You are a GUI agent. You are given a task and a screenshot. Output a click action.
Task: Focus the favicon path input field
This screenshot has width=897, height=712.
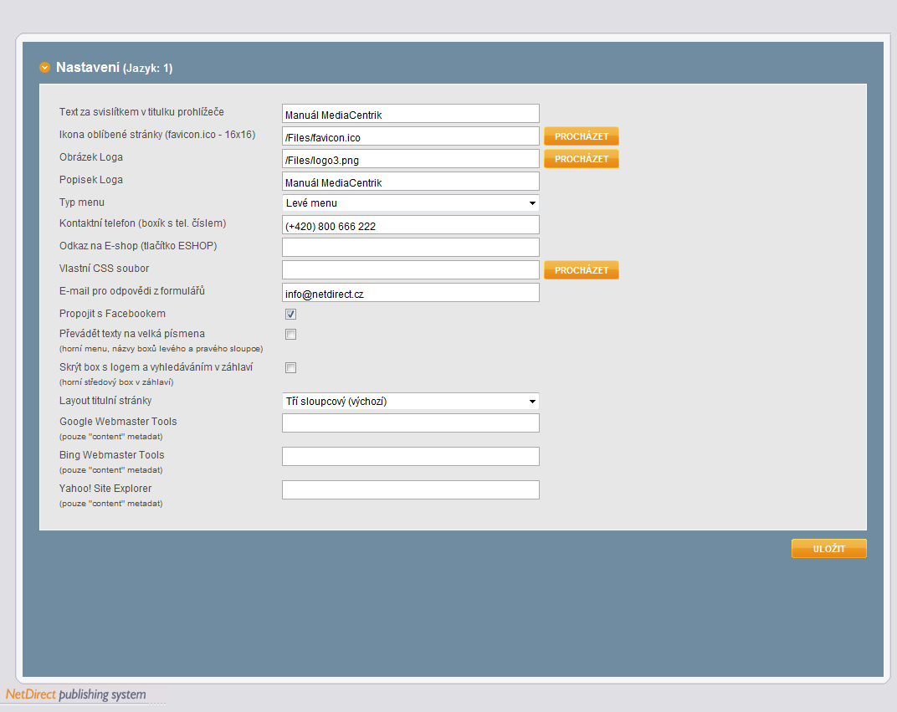(411, 136)
